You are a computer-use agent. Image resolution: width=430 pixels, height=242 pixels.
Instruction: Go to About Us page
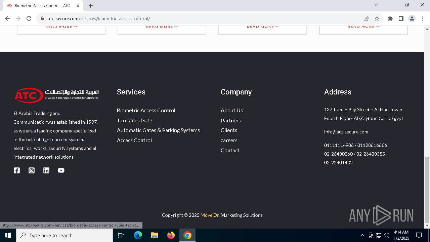pos(232,110)
